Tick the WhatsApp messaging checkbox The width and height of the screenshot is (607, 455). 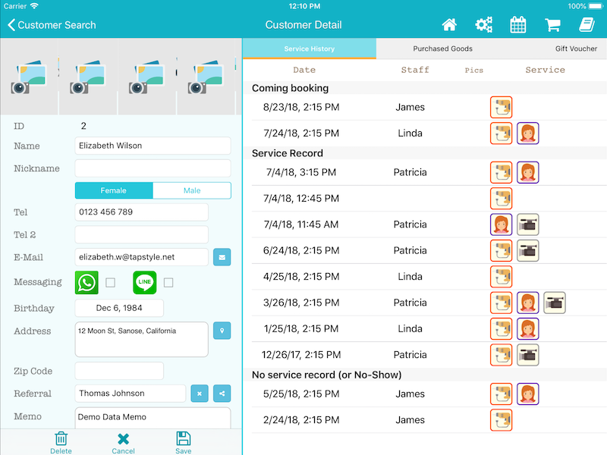click(x=110, y=282)
